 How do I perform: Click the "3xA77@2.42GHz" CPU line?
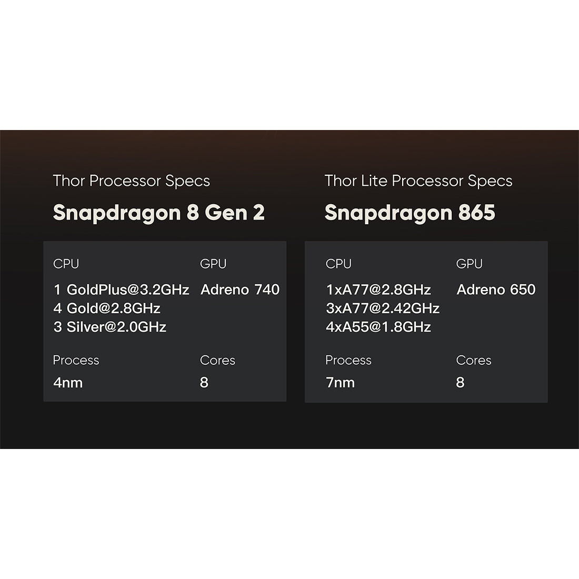coord(382,308)
